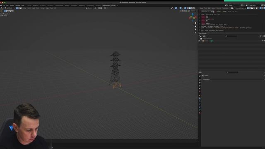Enable face select mode
The height and width of the screenshot is (149, 265).
(21, 8)
